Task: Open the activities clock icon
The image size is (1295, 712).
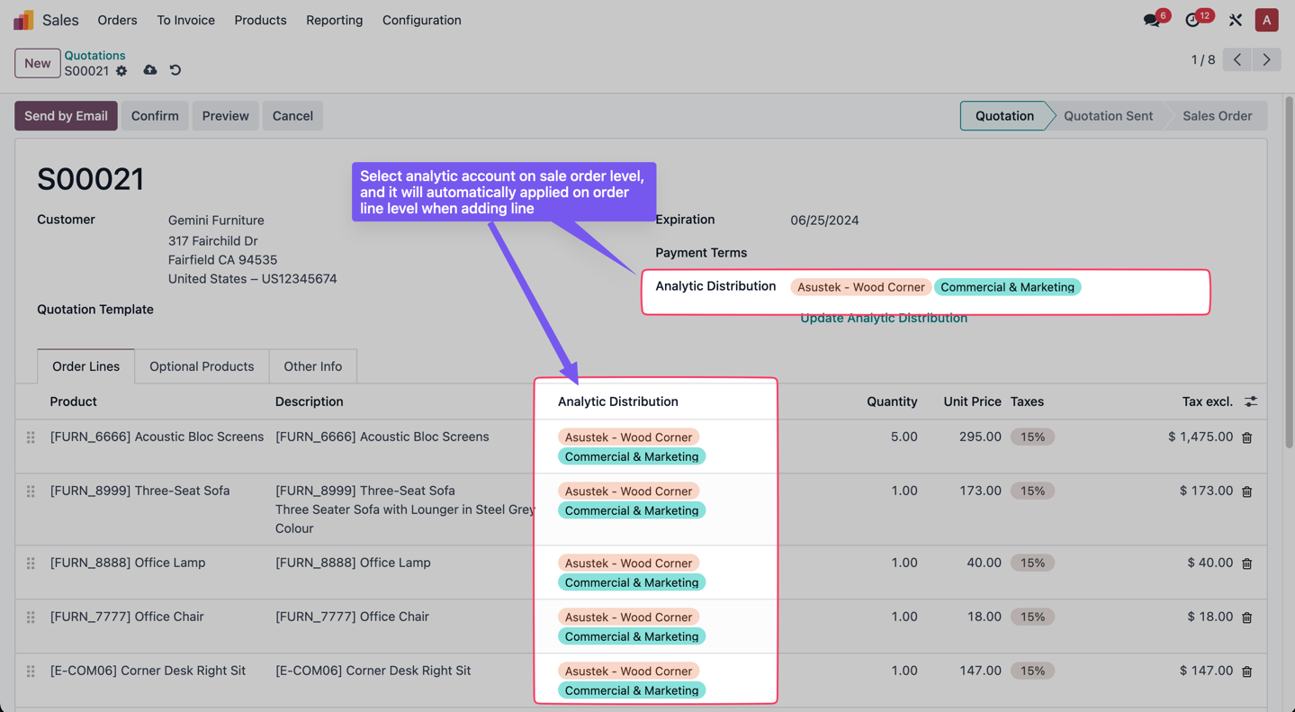Action: pyautogui.click(x=1192, y=20)
